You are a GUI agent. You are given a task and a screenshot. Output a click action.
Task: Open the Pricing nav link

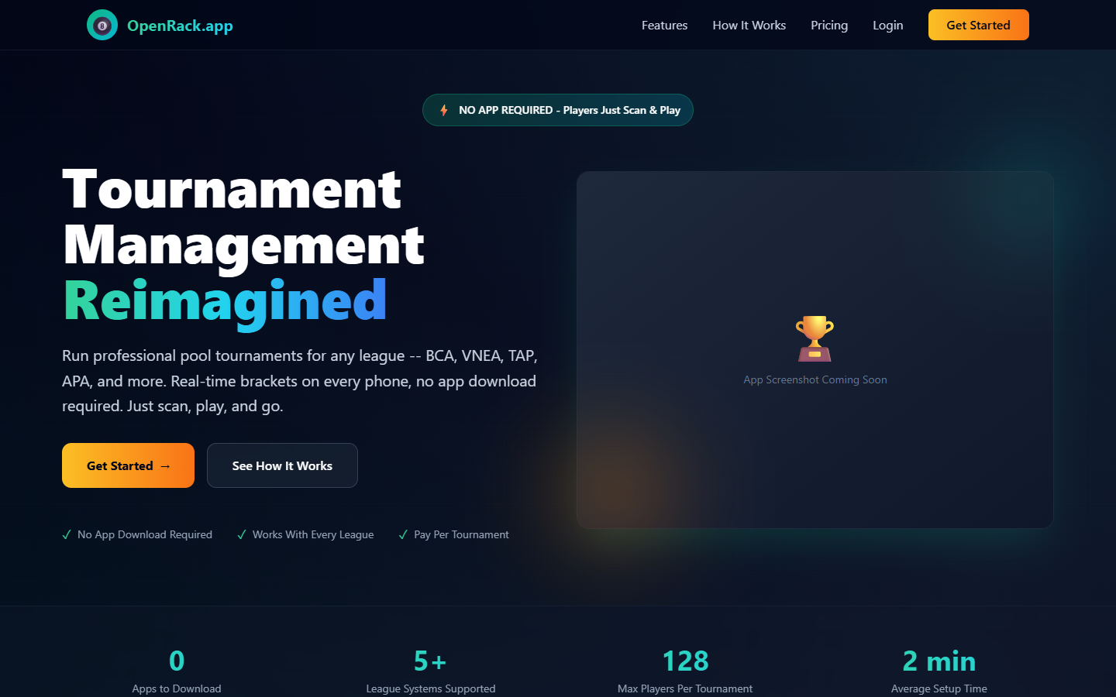[829, 25]
